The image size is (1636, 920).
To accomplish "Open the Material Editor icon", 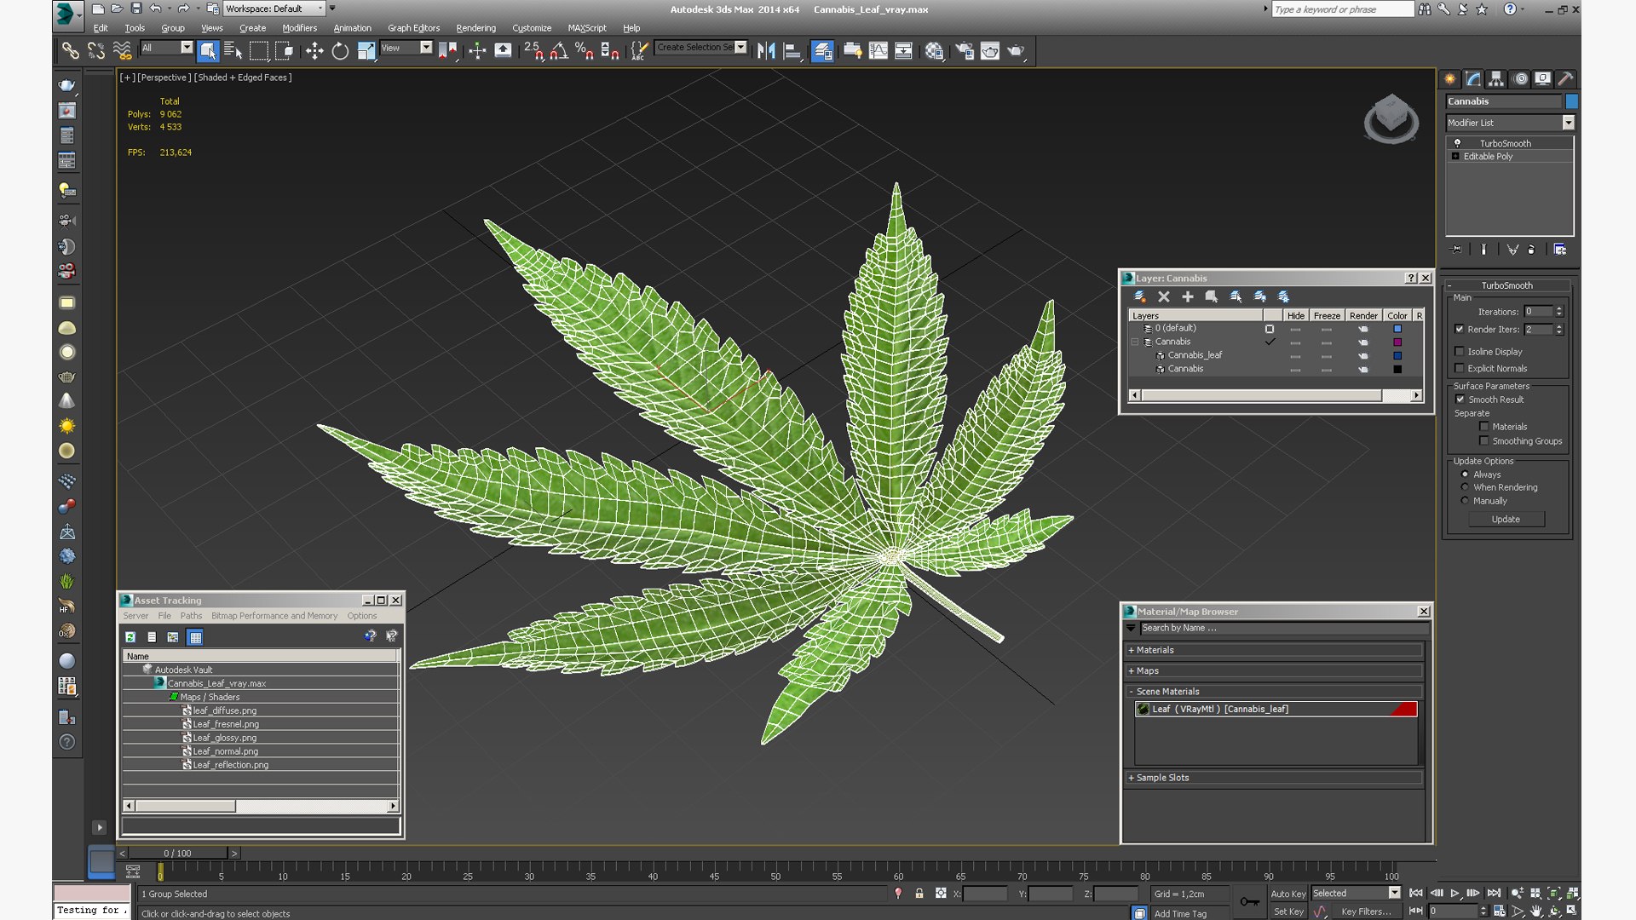I will click(934, 51).
